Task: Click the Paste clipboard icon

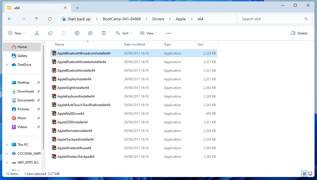Action: [63, 33]
